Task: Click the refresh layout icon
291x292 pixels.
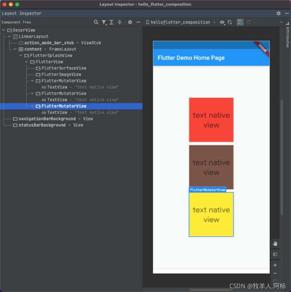Action: (x=248, y=22)
